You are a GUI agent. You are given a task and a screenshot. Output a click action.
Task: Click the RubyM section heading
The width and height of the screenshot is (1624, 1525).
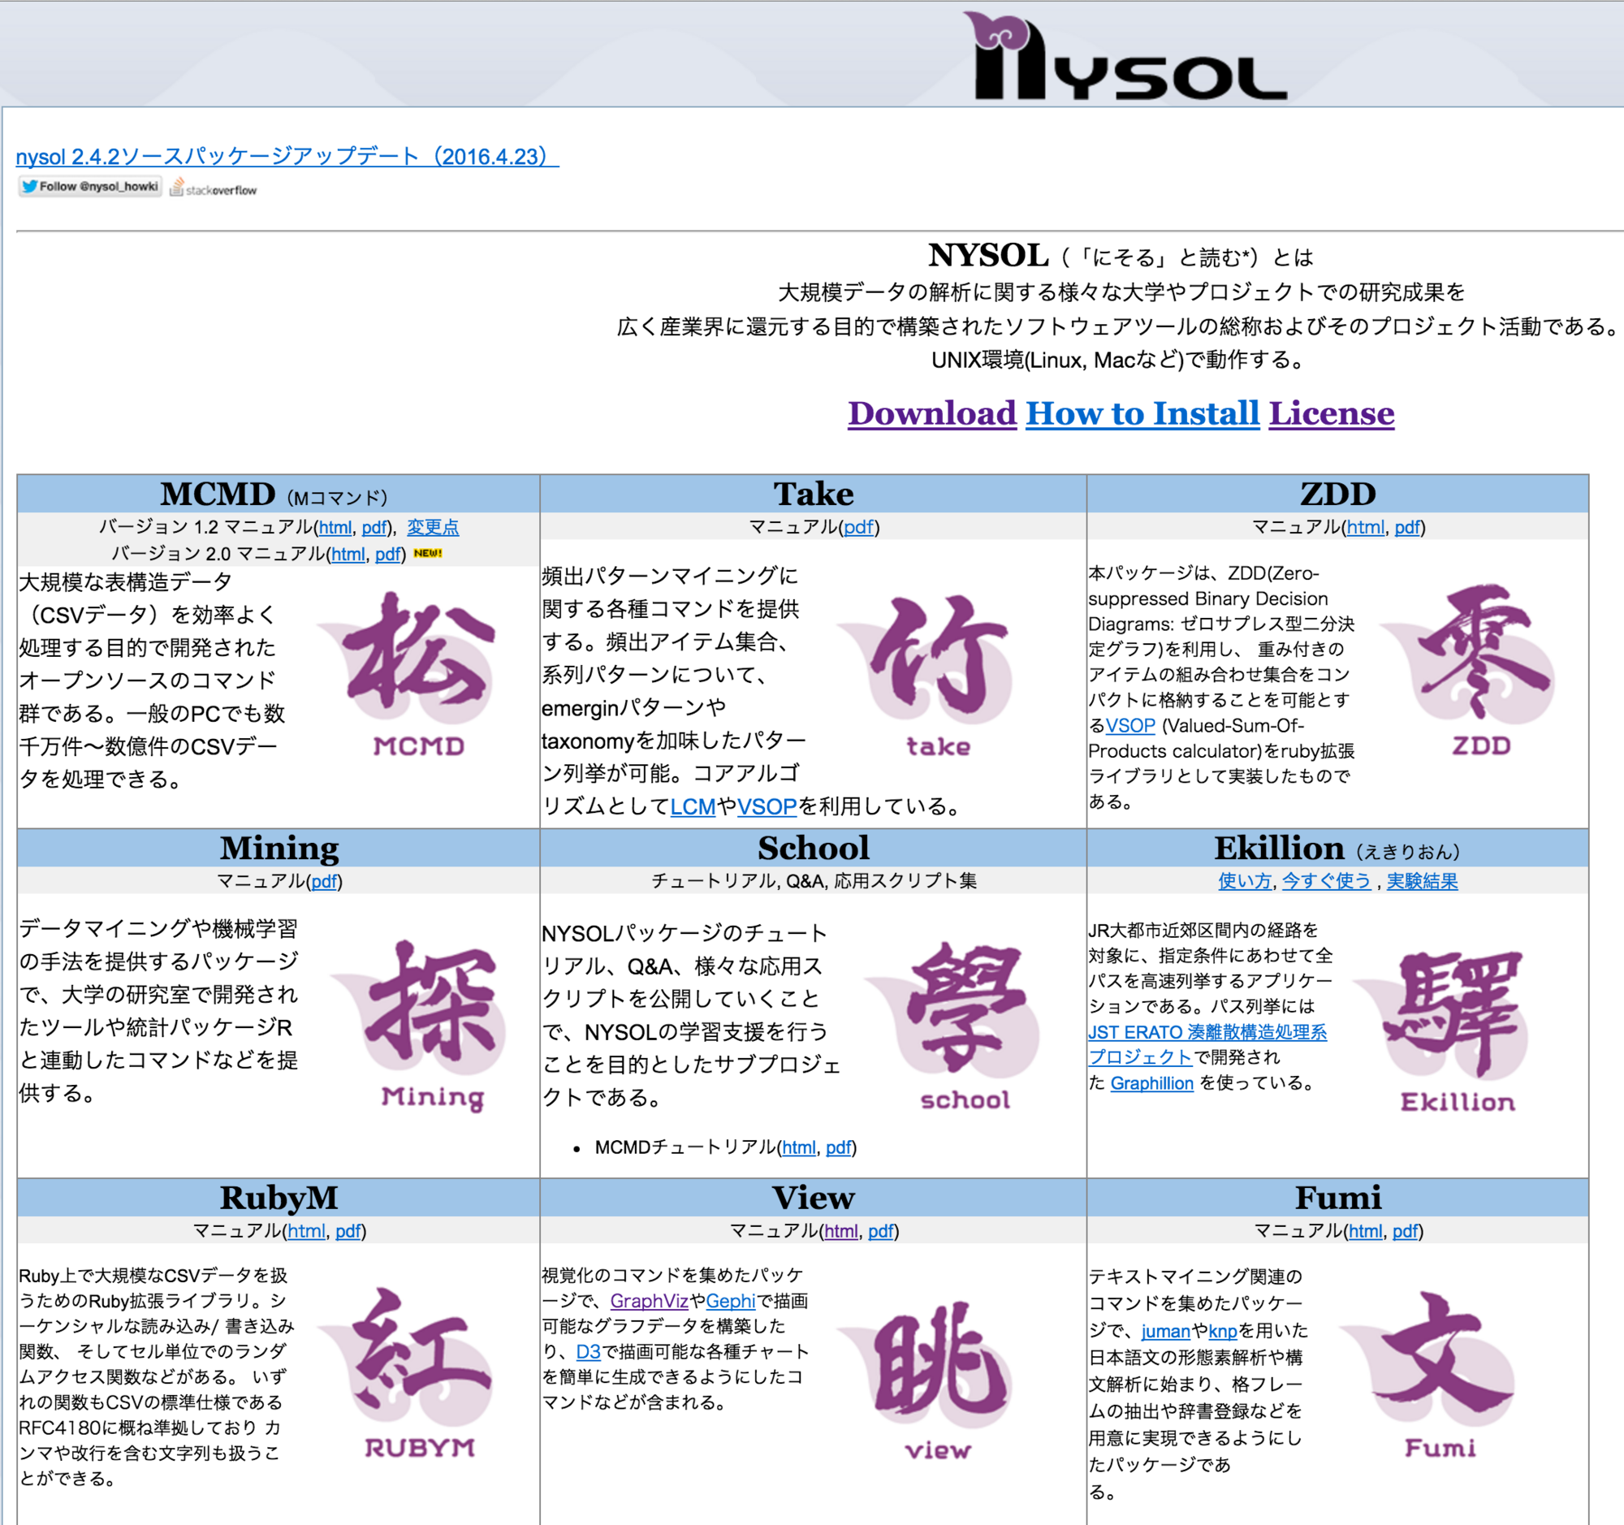coord(279,1199)
